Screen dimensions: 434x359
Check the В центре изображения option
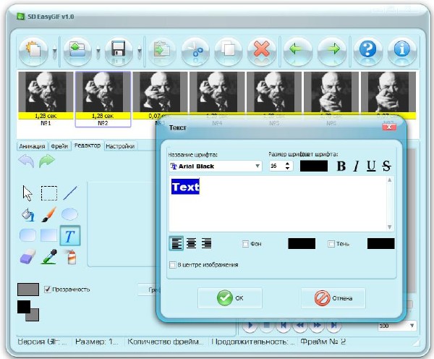172,265
